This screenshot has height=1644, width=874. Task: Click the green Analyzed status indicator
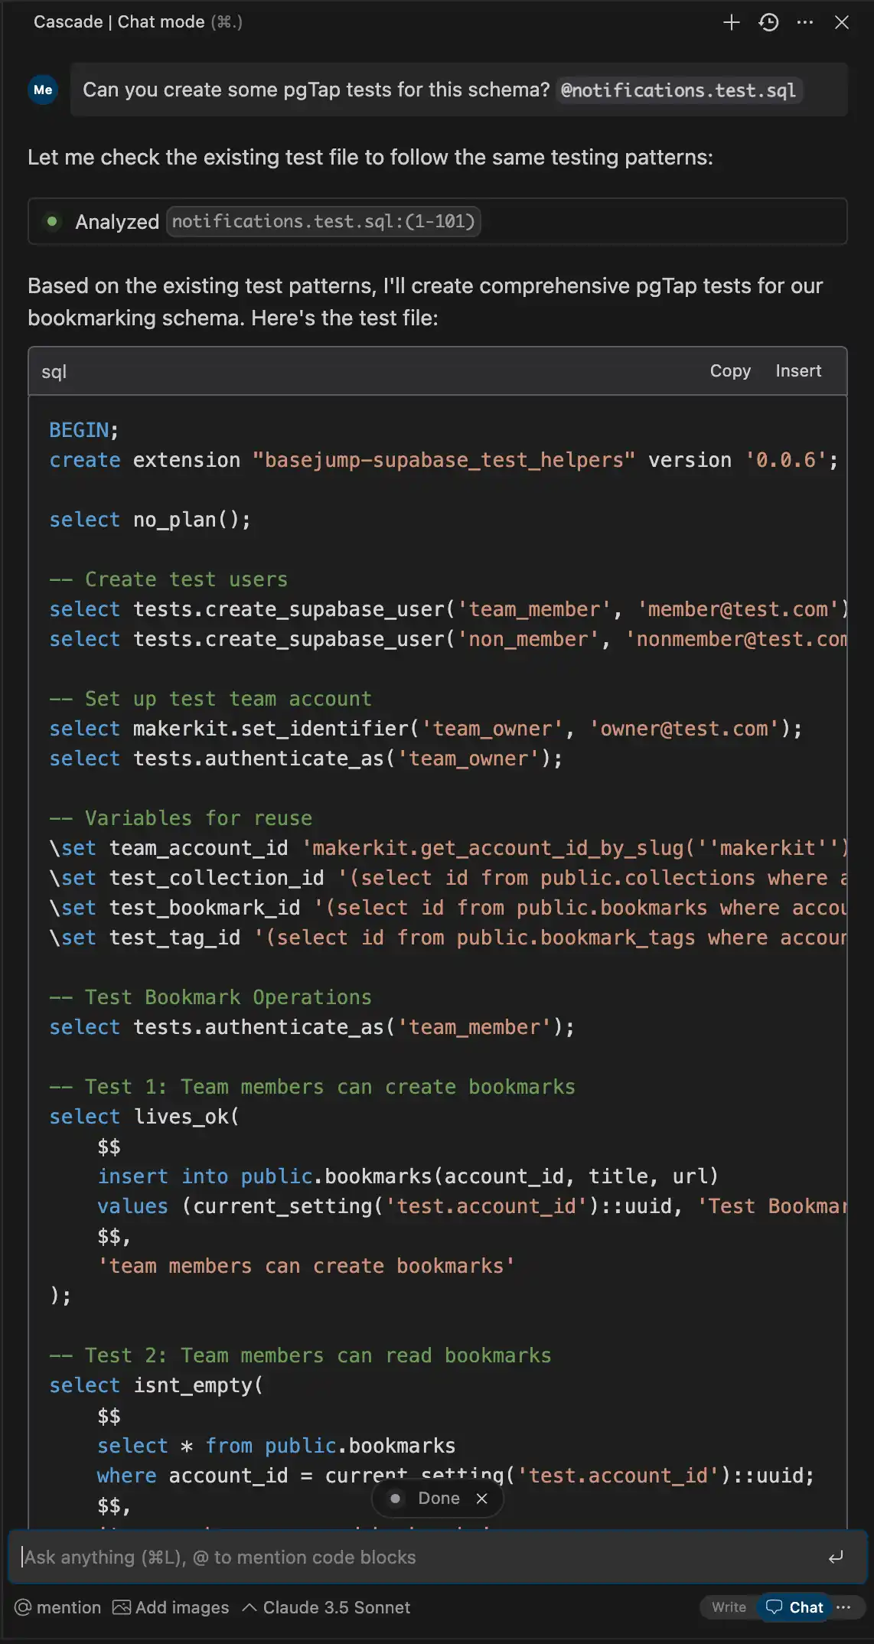(x=52, y=222)
